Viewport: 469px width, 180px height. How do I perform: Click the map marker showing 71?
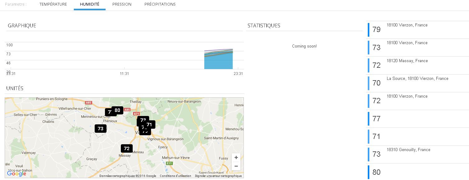tap(150, 125)
